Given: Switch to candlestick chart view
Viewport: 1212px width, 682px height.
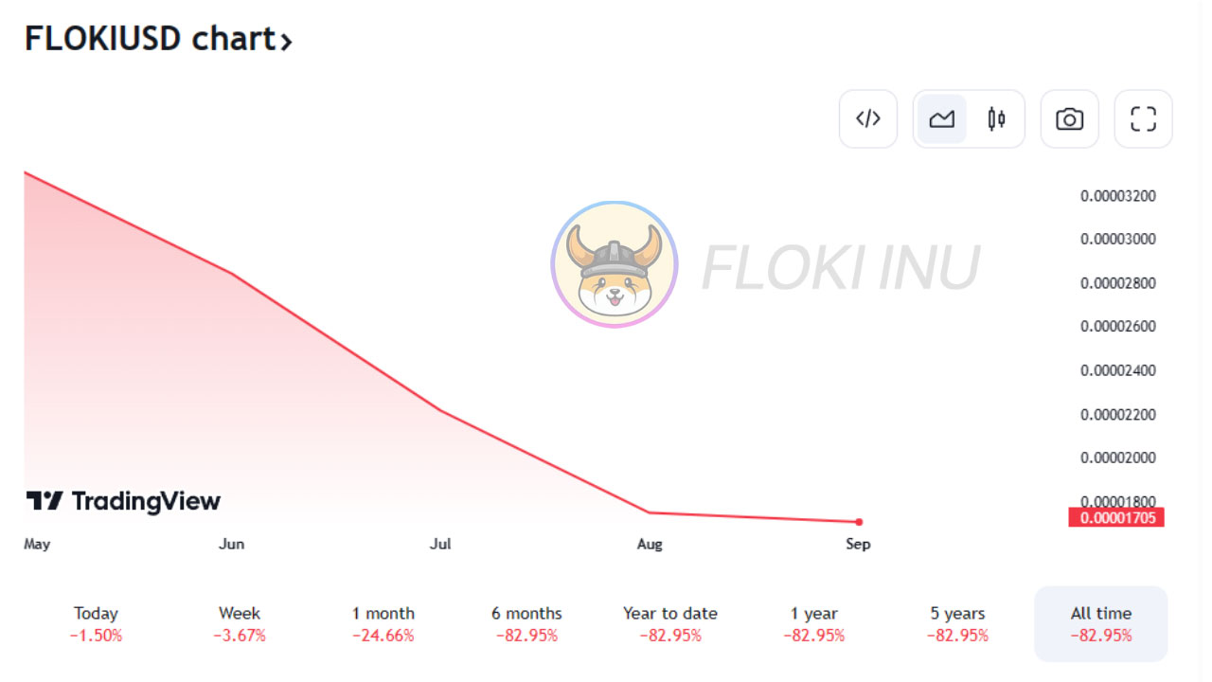Looking at the screenshot, I should (996, 119).
